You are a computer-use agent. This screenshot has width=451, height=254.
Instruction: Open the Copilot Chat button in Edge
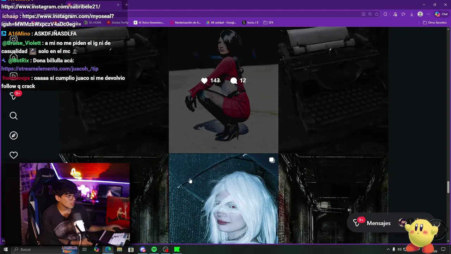[x=441, y=14]
